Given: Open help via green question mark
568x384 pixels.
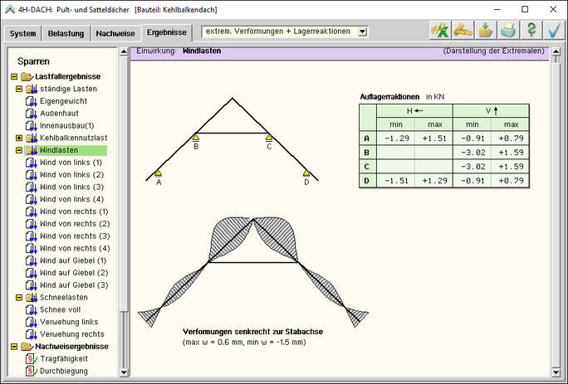Looking at the screenshot, I should tap(531, 31).
